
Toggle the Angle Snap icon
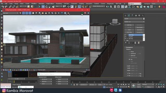[80, 7]
